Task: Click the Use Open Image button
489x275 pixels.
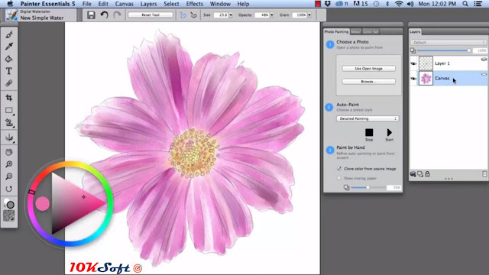Action: (x=368, y=68)
